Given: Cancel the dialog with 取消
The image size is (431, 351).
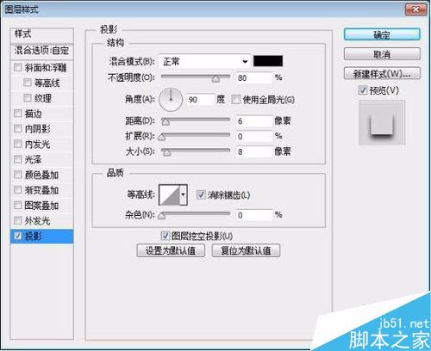Looking at the screenshot, I should [382, 54].
